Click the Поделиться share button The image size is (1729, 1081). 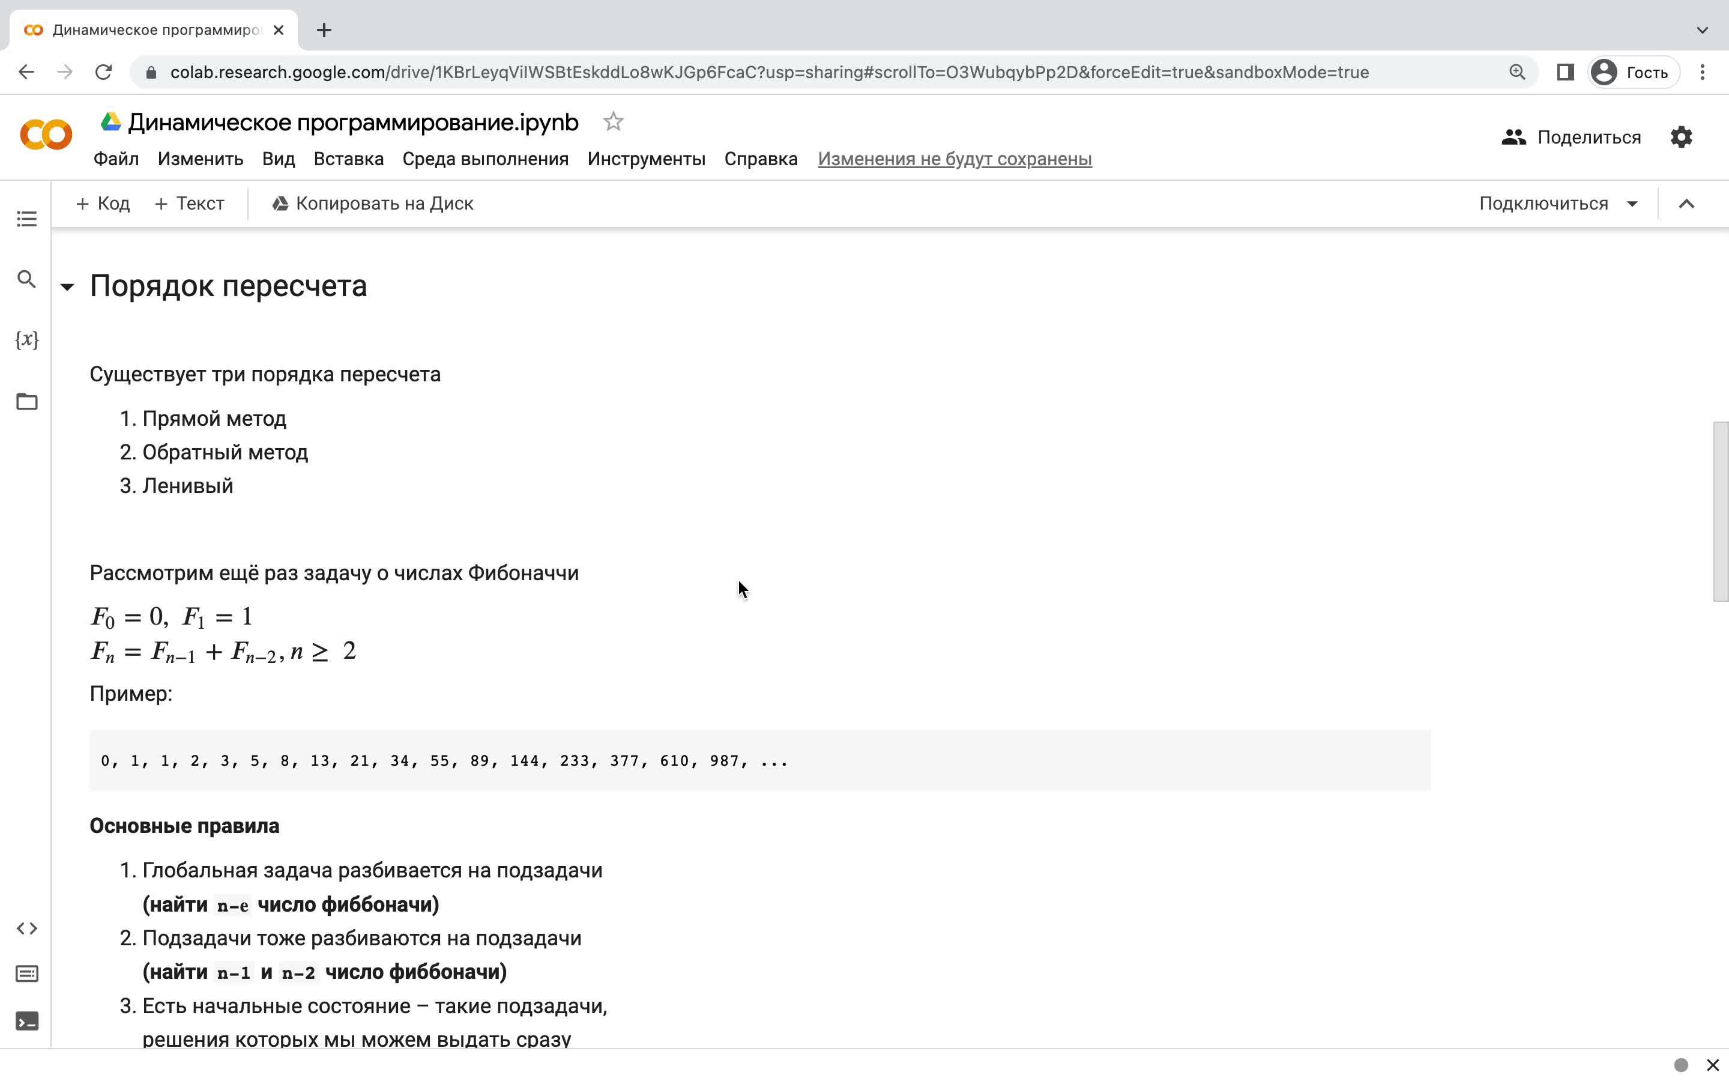pos(1571,136)
